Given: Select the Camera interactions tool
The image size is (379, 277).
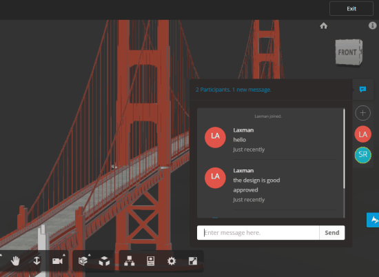Looking at the screenshot, I should click(57, 261).
